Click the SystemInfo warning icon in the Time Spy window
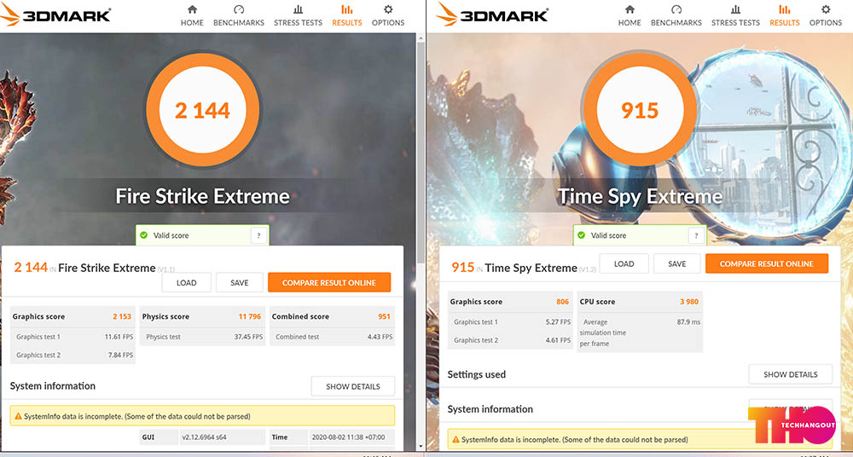 [x=456, y=440]
